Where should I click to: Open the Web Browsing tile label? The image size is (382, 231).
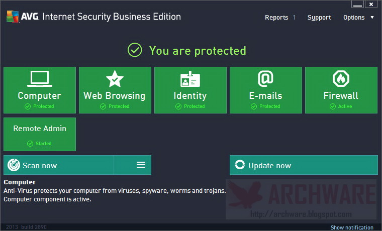(114, 95)
